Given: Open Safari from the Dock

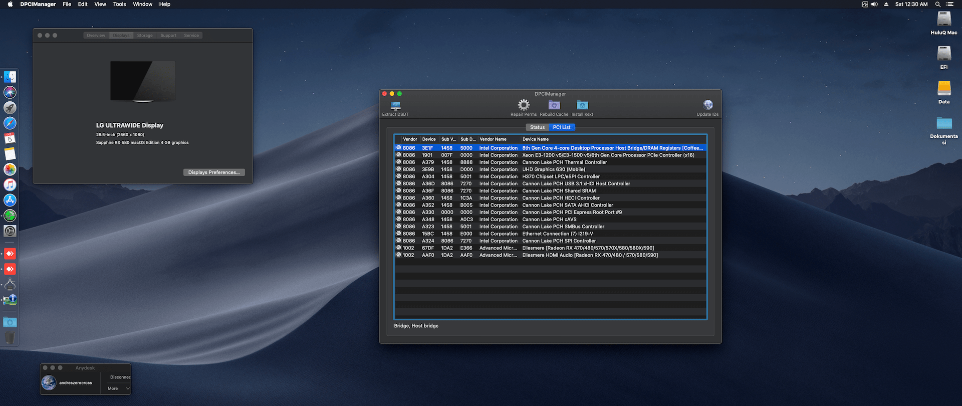Looking at the screenshot, I should click(x=10, y=123).
